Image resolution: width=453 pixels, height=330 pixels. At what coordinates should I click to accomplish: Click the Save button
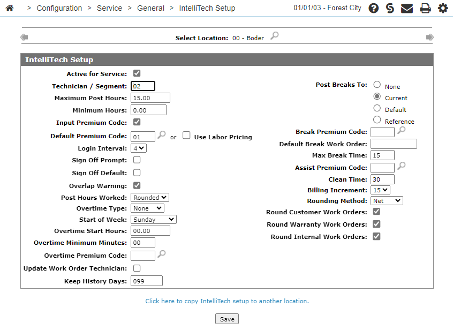pos(227,319)
